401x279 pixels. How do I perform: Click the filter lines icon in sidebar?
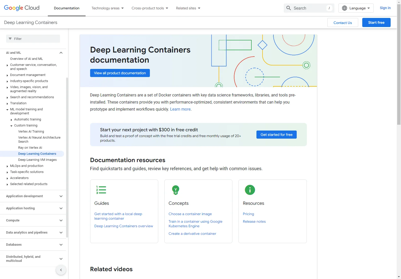click(x=10, y=39)
